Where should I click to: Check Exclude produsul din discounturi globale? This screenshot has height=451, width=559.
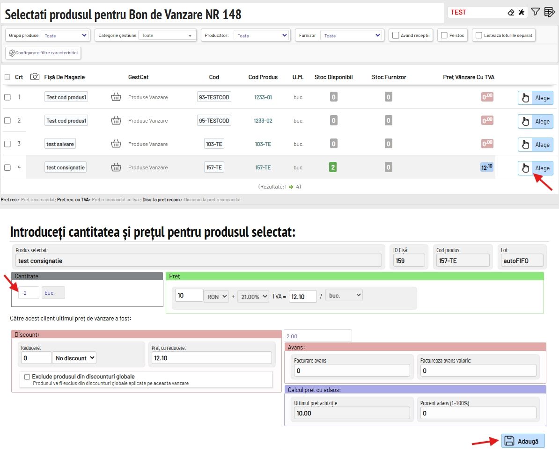click(27, 377)
